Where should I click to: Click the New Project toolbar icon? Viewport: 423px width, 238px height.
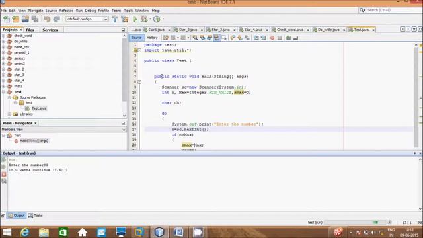tap(16, 19)
